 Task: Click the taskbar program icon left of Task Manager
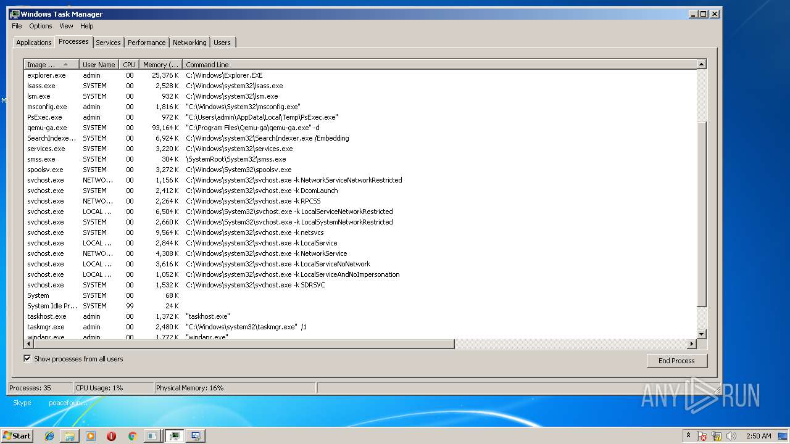152,436
